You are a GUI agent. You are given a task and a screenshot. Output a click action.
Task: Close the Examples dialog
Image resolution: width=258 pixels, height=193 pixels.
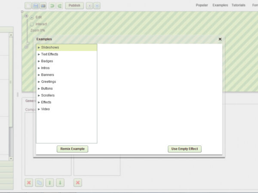point(220,39)
